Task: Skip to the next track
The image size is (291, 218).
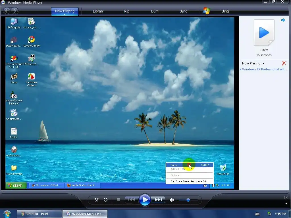Action: point(158,200)
